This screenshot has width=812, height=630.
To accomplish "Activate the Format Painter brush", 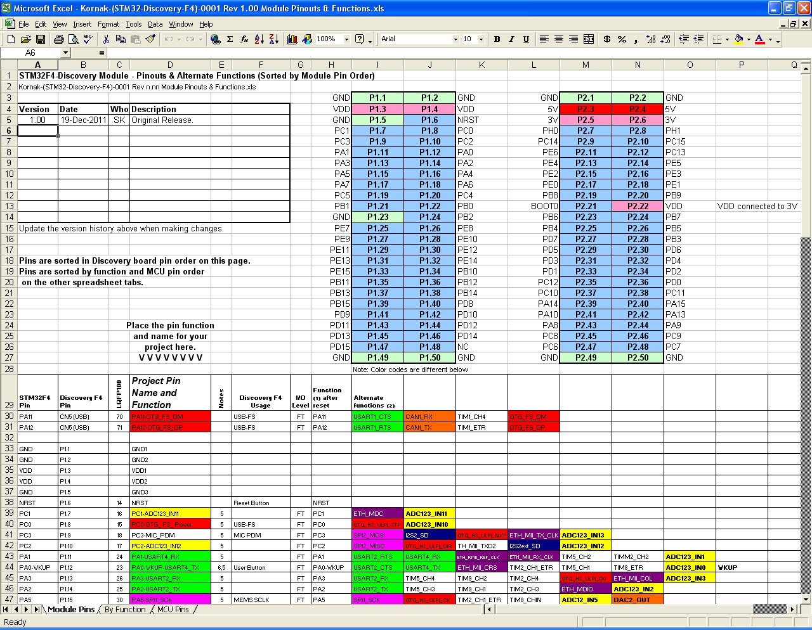I will [x=150, y=39].
